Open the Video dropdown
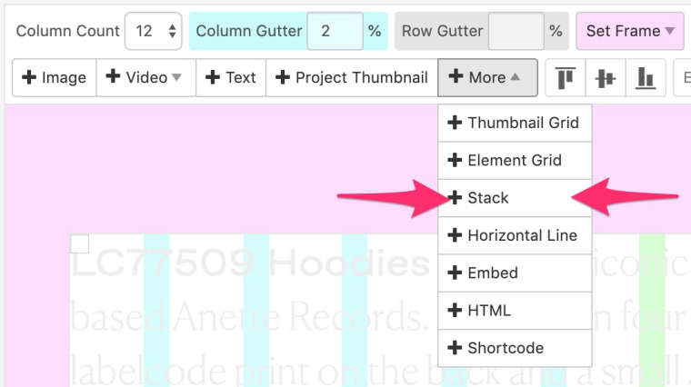 click(145, 78)
